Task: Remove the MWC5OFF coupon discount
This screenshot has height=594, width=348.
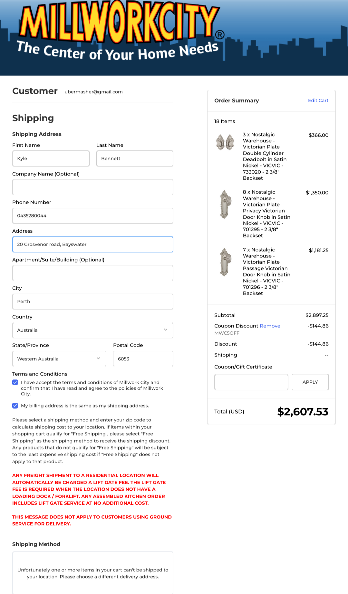Action: [270, 326]
